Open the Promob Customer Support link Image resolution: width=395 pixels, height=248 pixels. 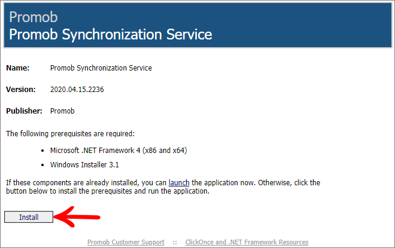click(126, 242)
